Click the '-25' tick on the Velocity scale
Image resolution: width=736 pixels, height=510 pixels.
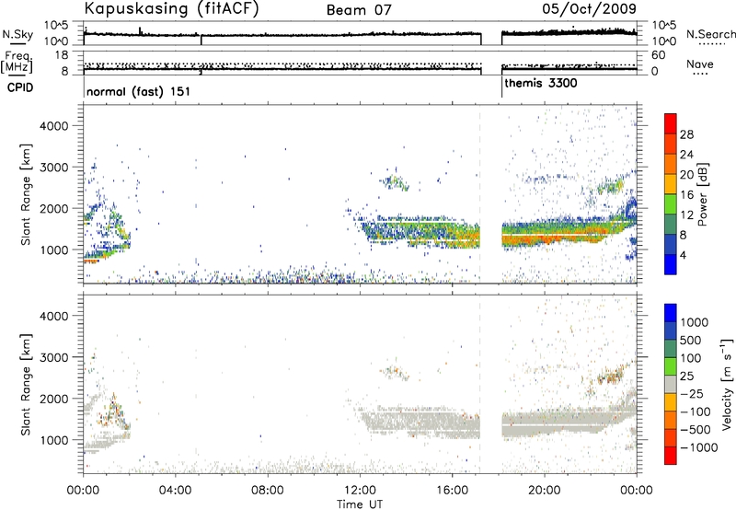coord(692,393)
